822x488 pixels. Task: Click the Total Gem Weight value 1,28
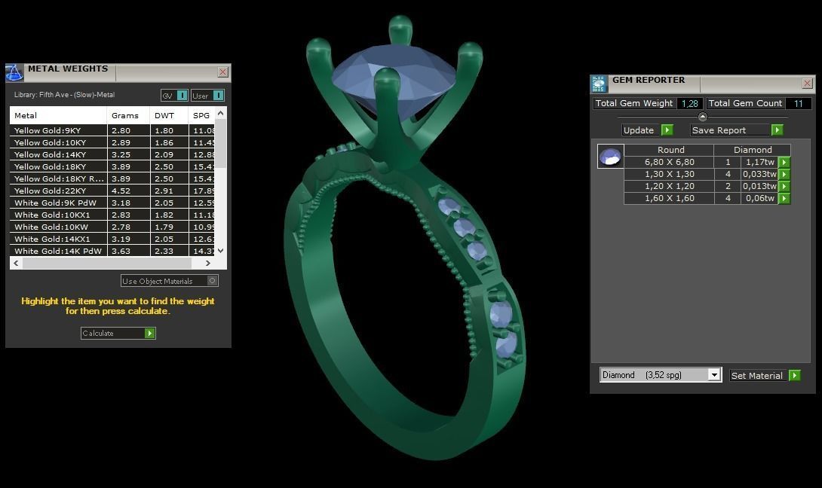tap(689, 104)
